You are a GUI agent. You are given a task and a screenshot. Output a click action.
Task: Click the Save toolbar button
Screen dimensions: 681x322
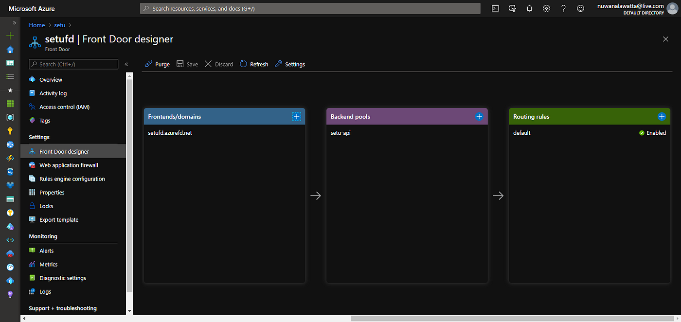coord(187,64)
